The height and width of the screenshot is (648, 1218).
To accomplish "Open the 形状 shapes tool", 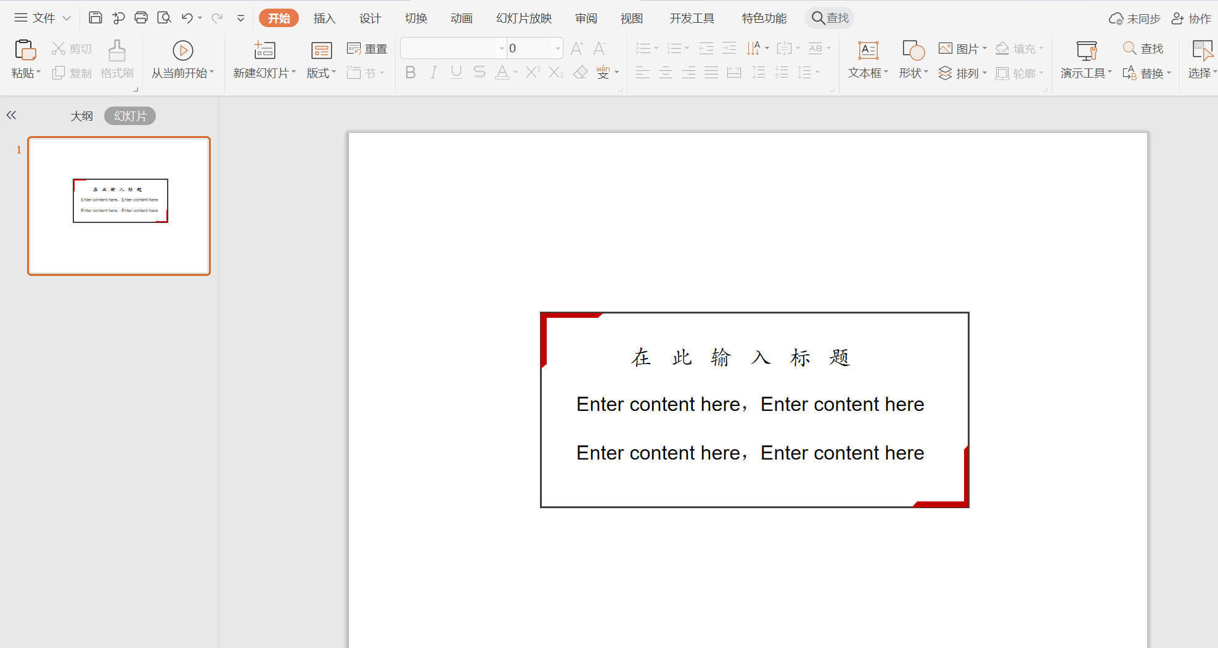I will [913, 51].
